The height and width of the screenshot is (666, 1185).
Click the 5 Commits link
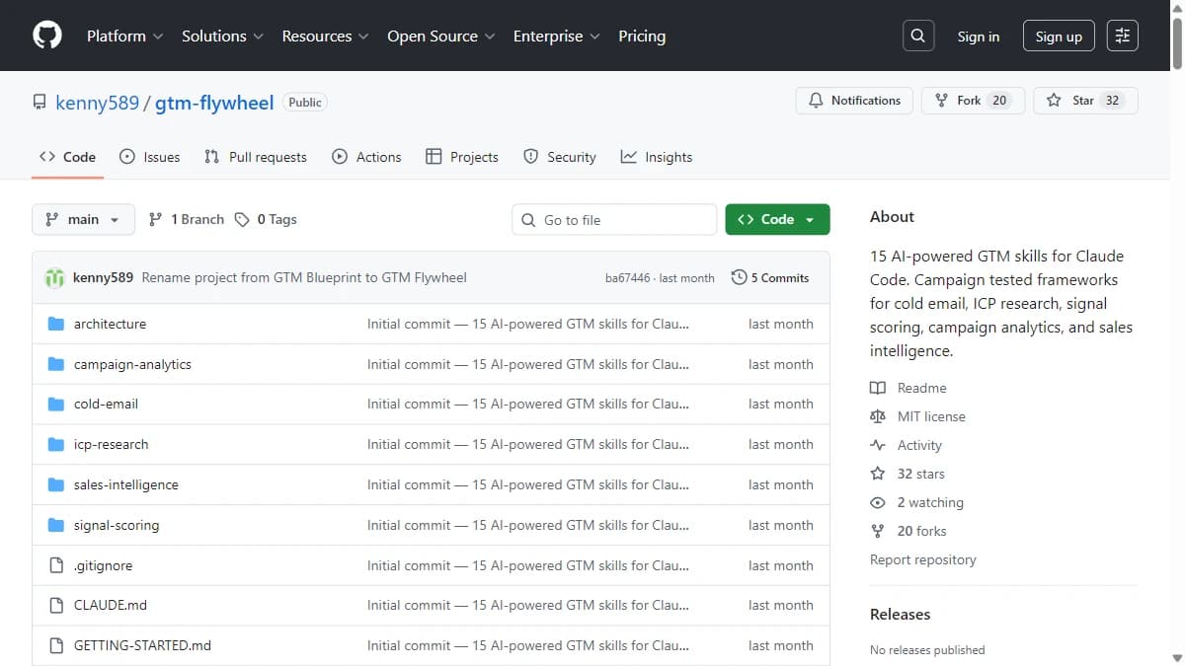pyautogui.click(x=770, y=278)
